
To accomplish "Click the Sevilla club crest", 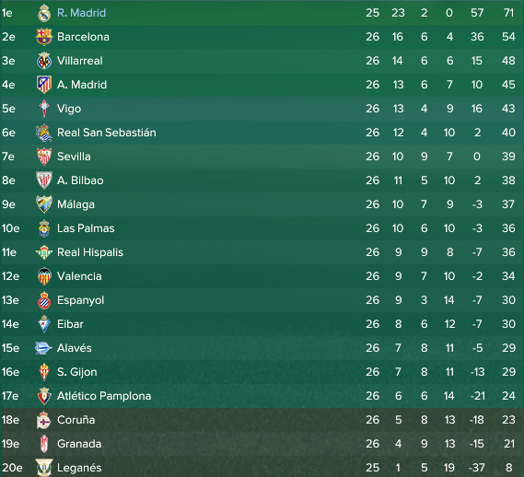I will (x=44, y=157).
